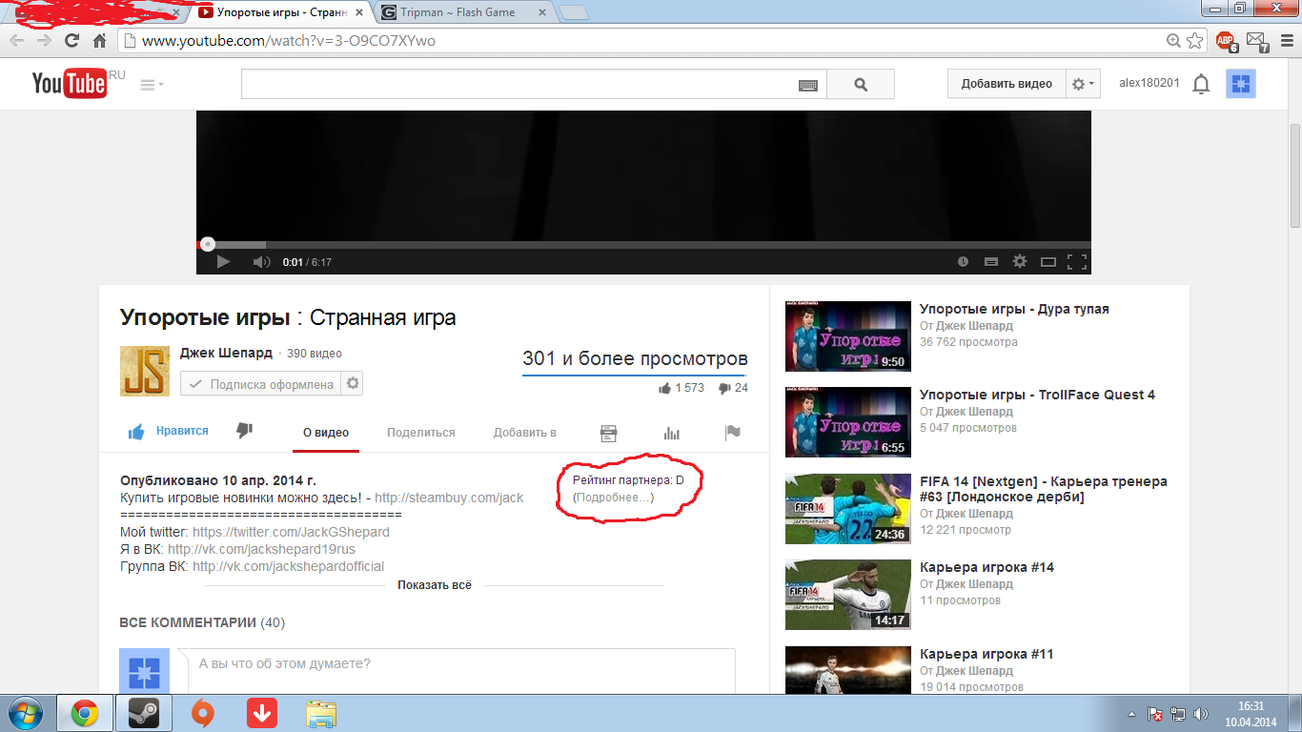This screenshot has width=1302, height=732.
Task: Click the Подписка оформлена button
Action: pyautogui.click(x=261, y=384)
